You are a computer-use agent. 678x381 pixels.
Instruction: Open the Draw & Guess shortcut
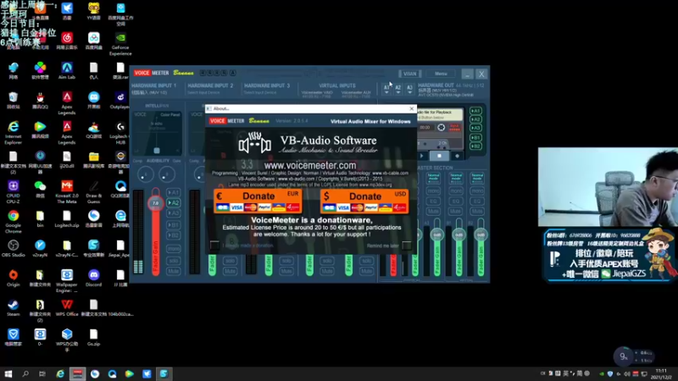pos(93,192)
